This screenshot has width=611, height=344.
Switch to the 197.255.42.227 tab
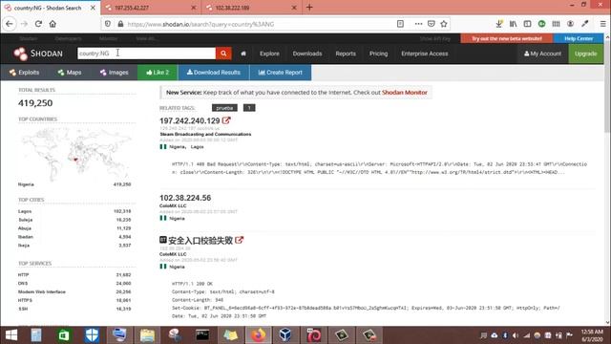coord(151,8)
